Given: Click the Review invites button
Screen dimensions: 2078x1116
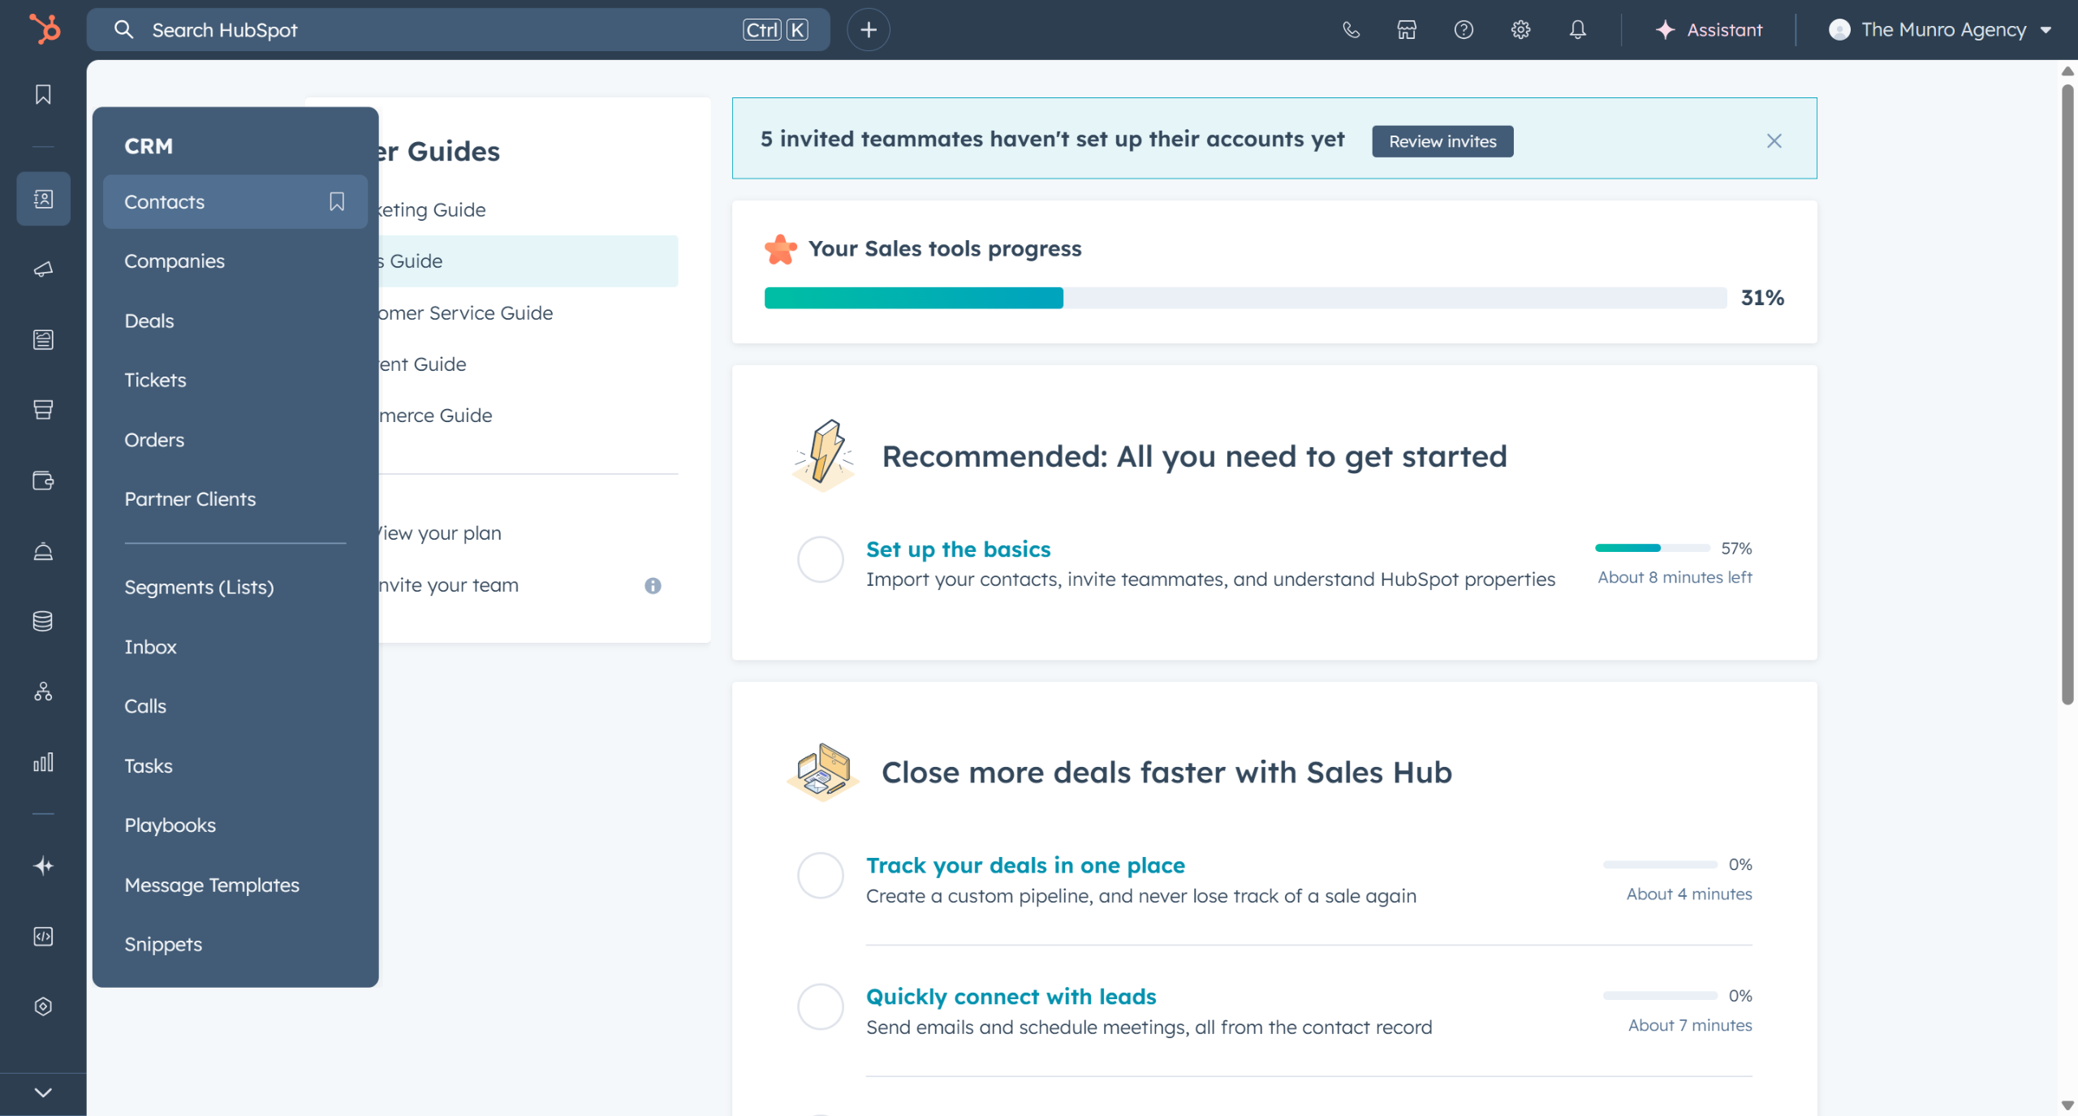Looking at the screenshot, I should (1442, 141).
